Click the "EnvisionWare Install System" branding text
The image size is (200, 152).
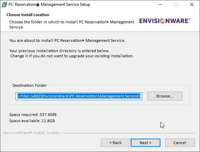pyautogui.click(x=31, y=133)
